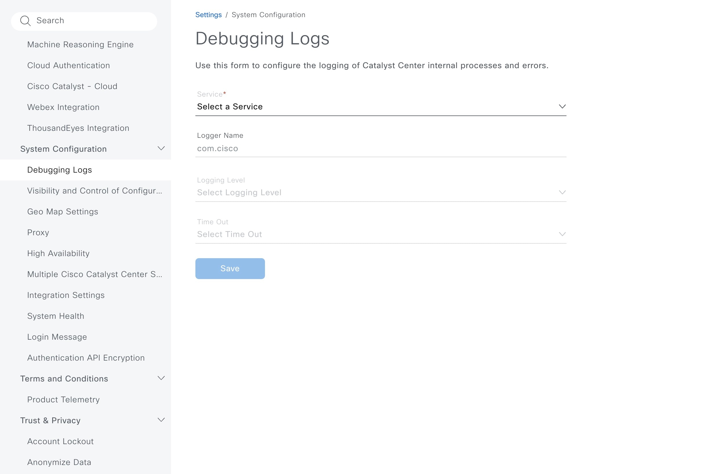
Task: Open Machine Reasoning Engine settings
Action: coord(80,44)
